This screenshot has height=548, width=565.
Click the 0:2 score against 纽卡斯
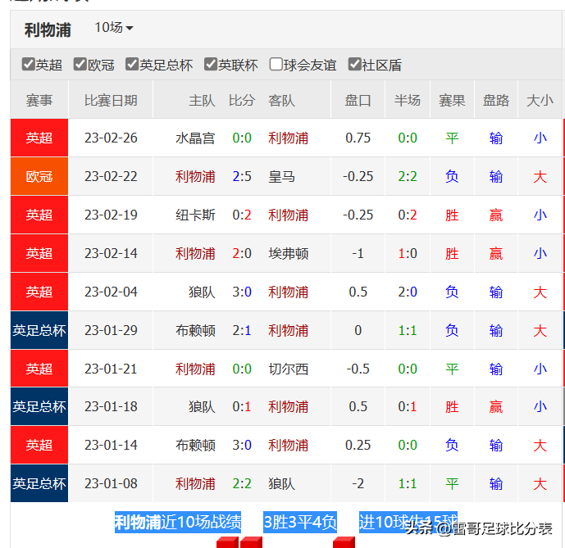click(x=242, y=215)
